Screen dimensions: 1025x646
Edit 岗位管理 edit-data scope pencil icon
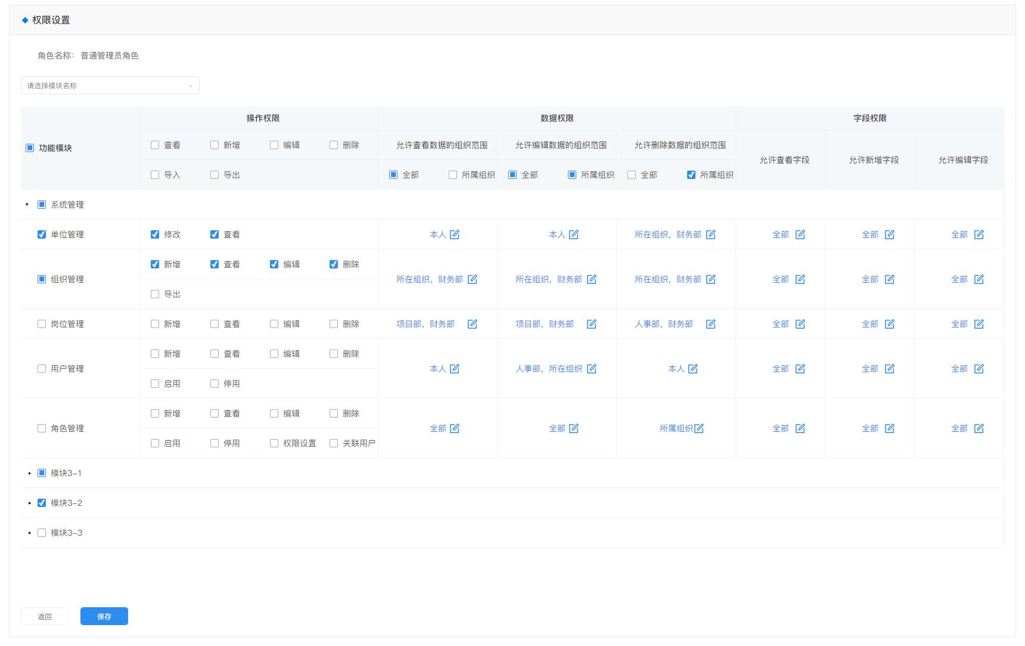tap(592, 324)
